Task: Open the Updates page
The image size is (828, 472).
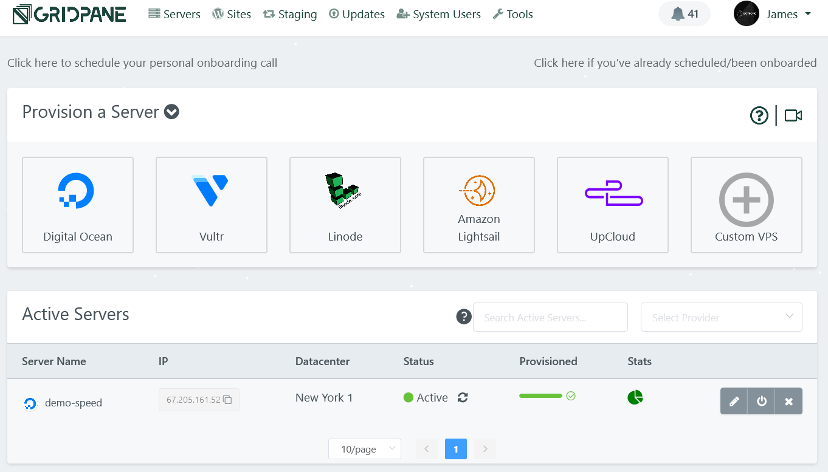Action: pos(357,14)
